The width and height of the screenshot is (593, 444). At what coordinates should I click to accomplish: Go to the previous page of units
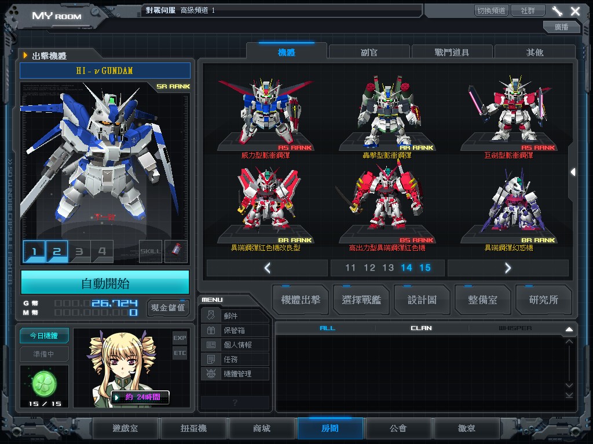tap(267, 268)
